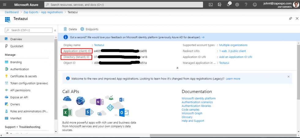
Task: Click the OneNote icon under Call APIs
Action: pyautogui.click(x=99, y=102)
